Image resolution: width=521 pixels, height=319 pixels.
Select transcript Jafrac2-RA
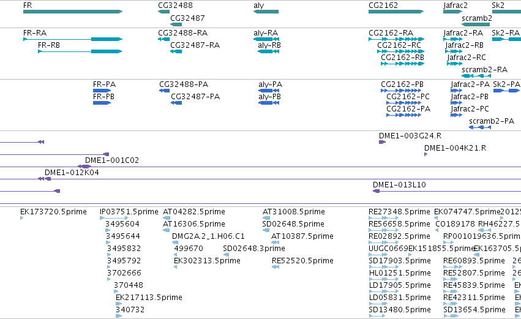(x=453, y=39)
